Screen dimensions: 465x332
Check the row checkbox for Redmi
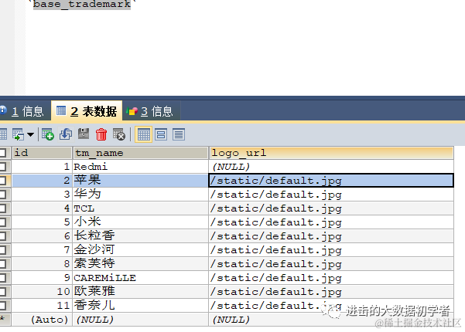point(3,167)
